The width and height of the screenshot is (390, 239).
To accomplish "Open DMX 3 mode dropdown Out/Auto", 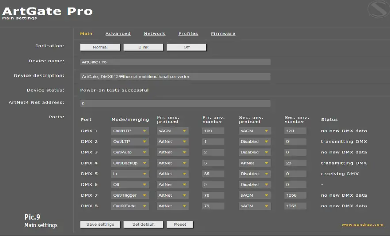I will point(130,152).
